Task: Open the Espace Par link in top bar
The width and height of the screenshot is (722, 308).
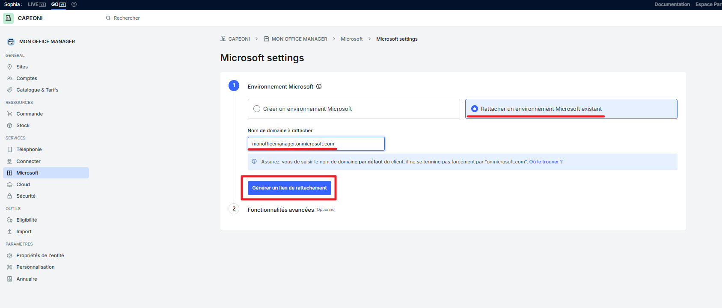Action: 708,4
